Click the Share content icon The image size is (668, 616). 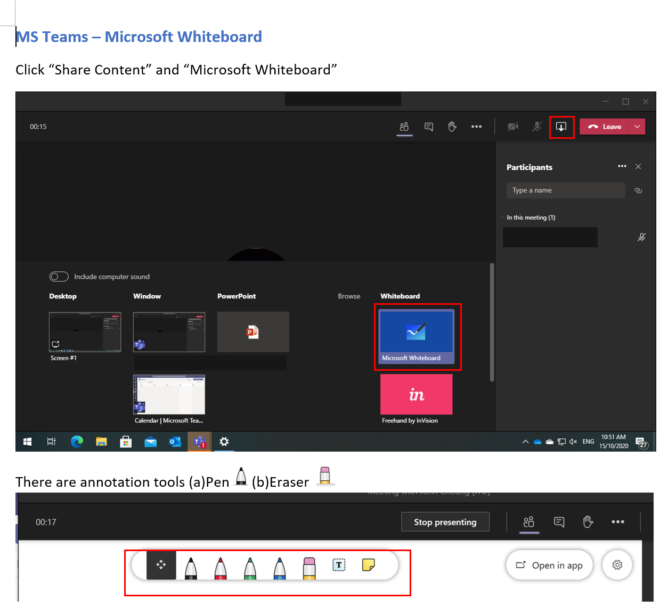coord(561,127)
